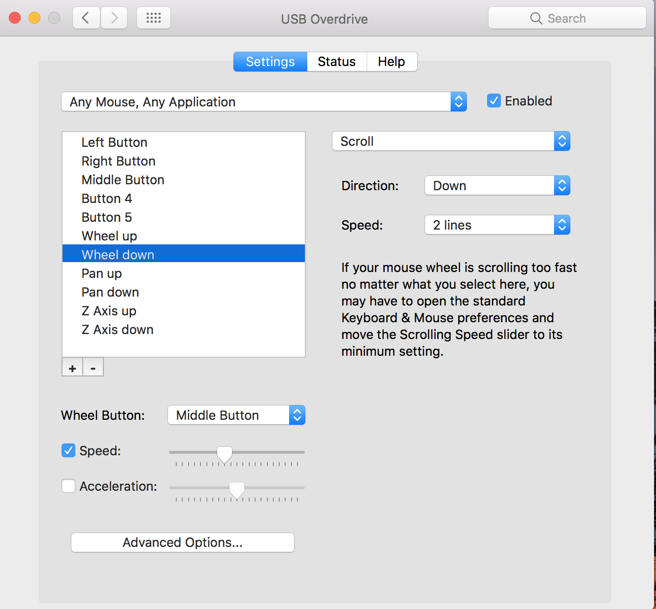Select Wheel up in the list
The height and width of the screenshot is (609, 656).
click(x=184, y=236)
